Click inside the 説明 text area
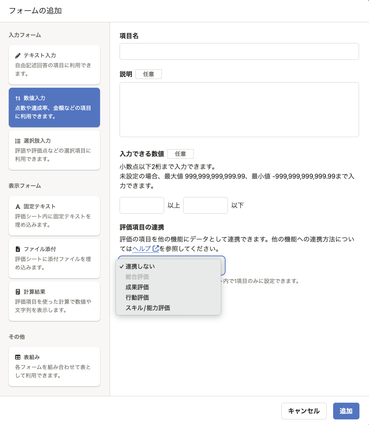369x425 pixels. coord(239,110)
